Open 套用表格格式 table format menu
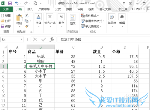The image size is (150, 110). 92,21
